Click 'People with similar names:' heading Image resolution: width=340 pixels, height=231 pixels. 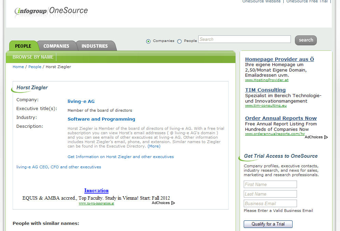(x=46, y=223)
